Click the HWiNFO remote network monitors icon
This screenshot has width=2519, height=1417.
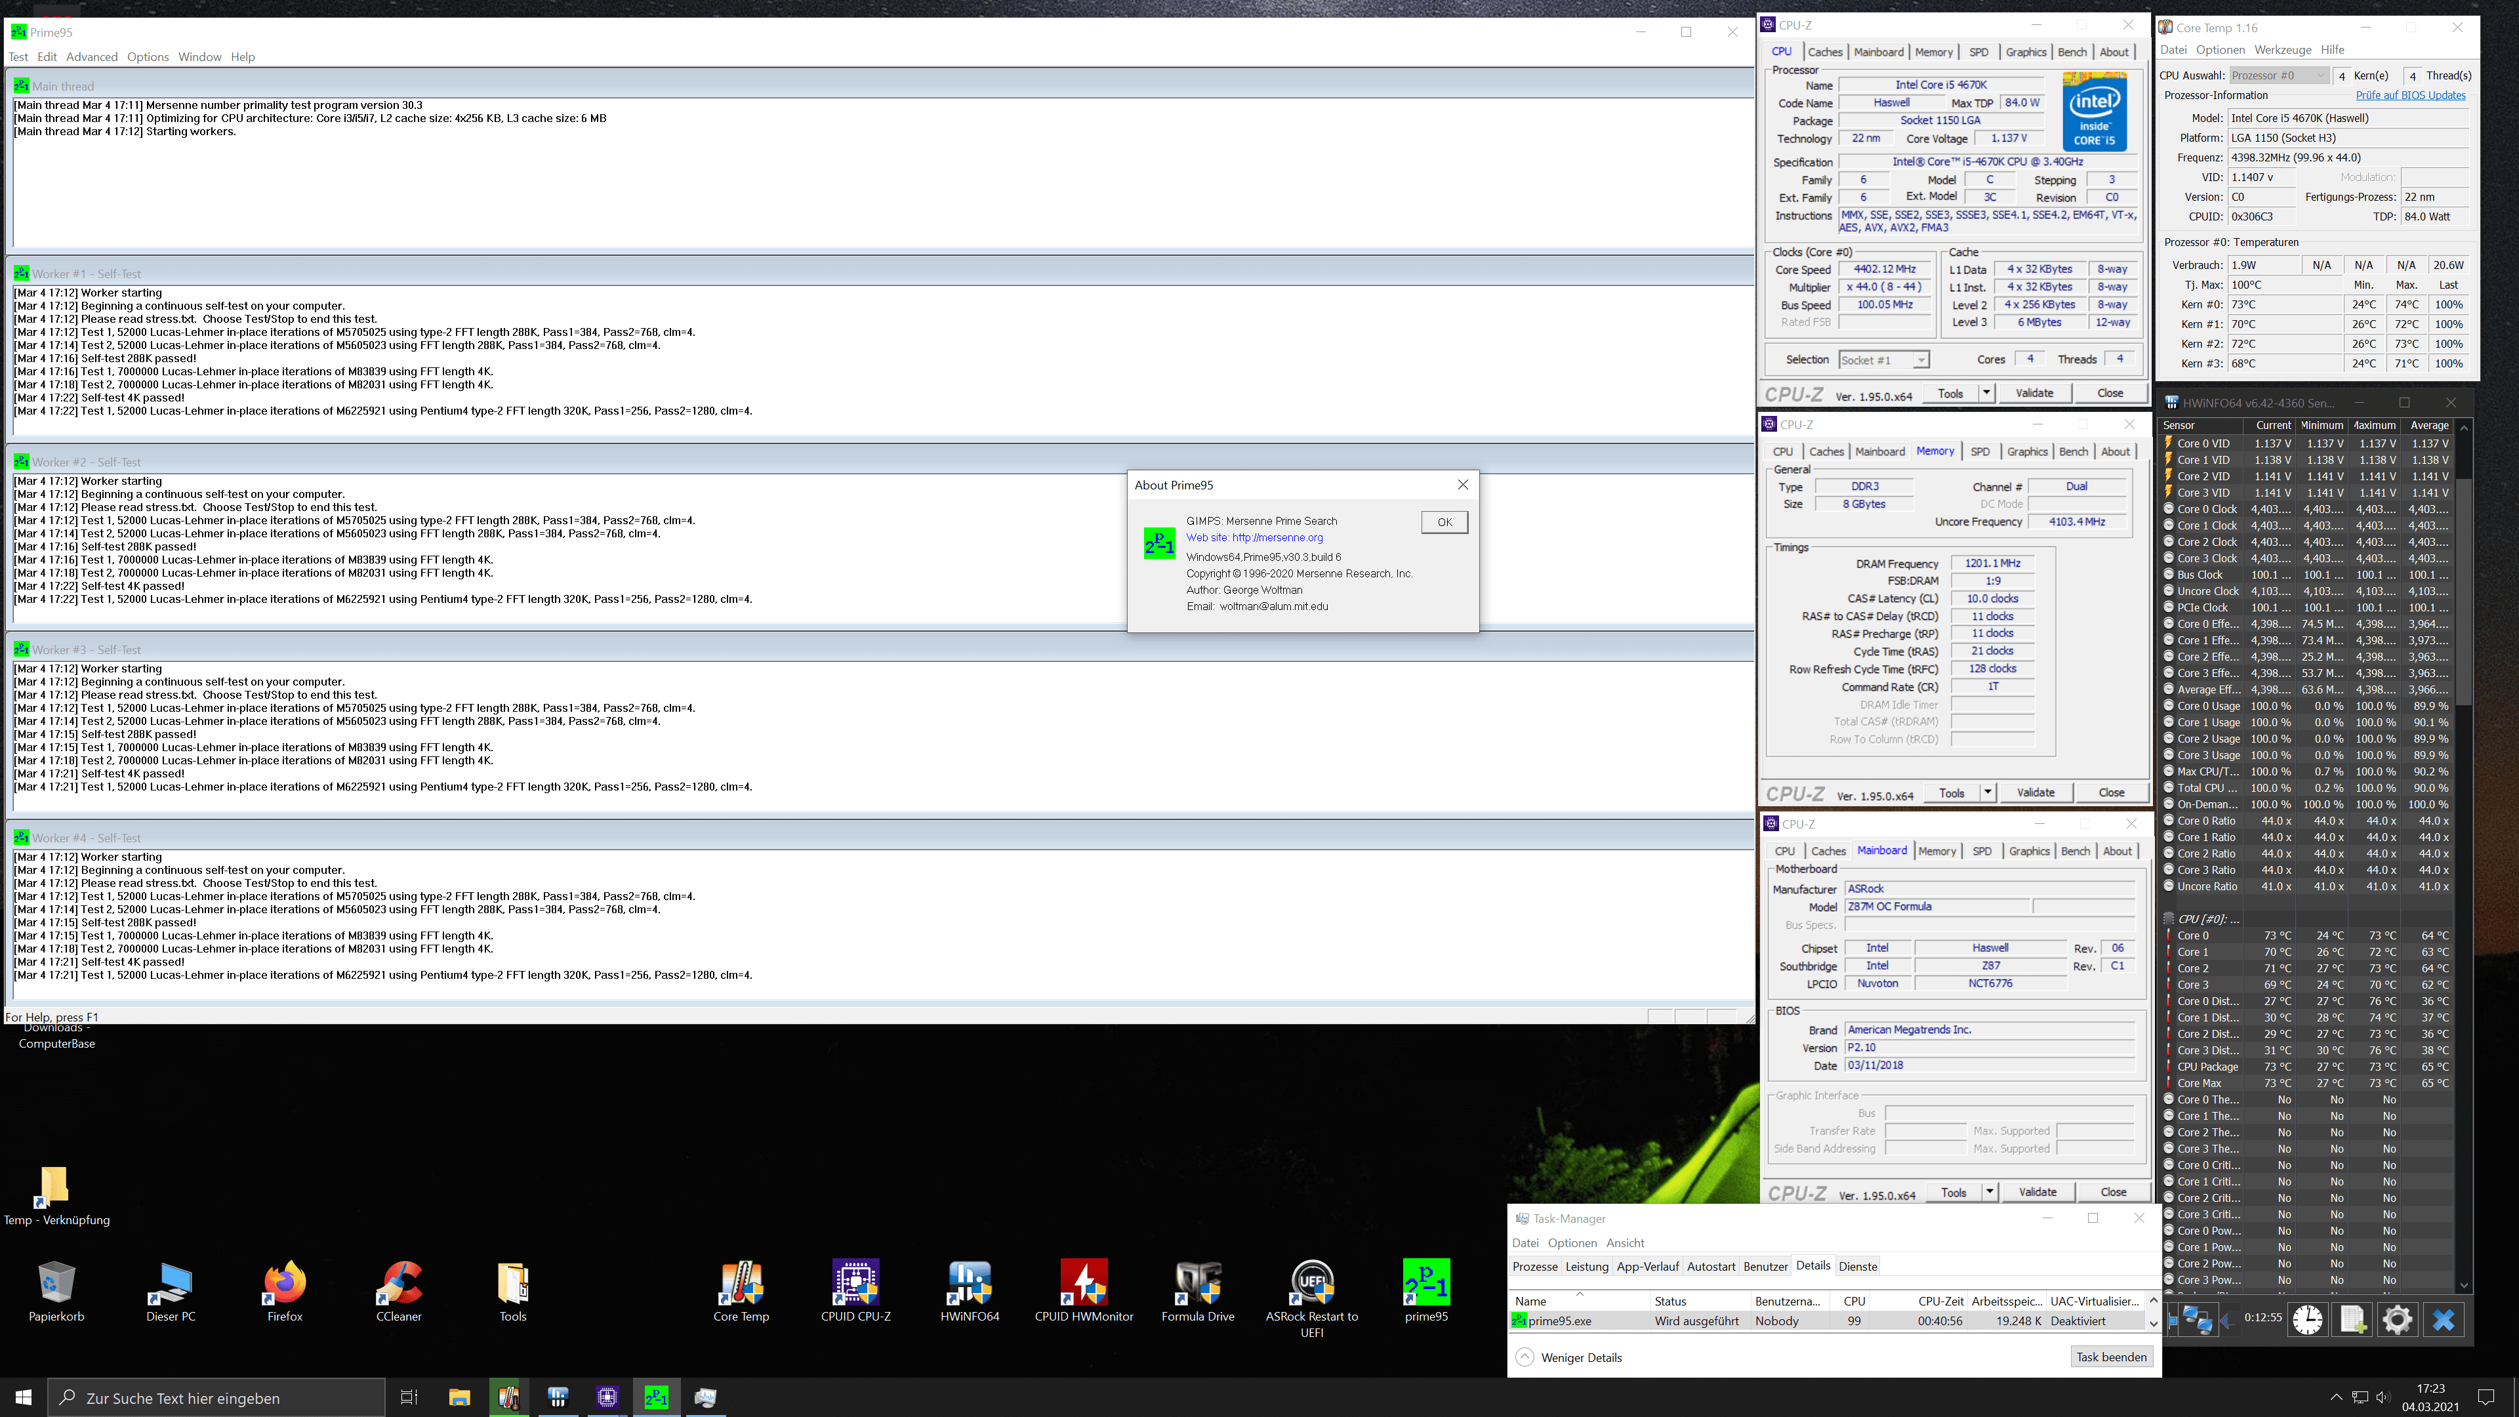(2198, 1320)
